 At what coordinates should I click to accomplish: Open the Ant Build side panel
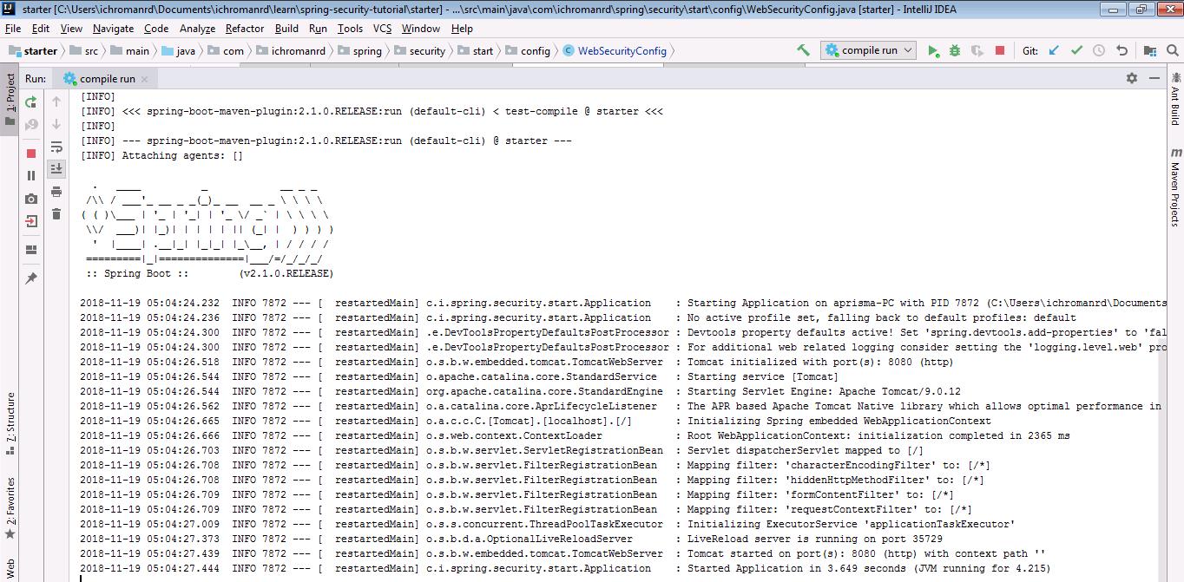pyautogui.click(x=1174, y=99)
